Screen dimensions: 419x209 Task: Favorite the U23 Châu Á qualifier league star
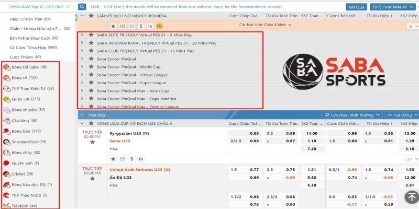pyautogui.click(x=91, y=123)
